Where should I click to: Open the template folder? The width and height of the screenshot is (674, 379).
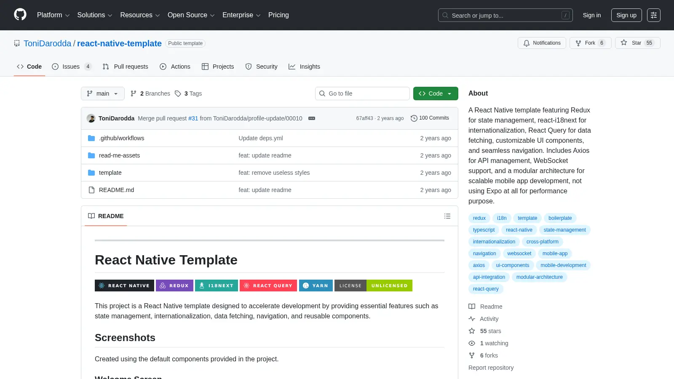tap(110, 173)
